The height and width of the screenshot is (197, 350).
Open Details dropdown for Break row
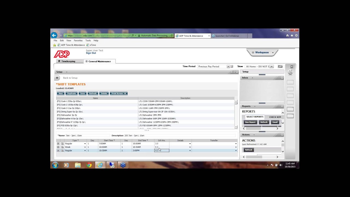pyautogui.click(x=190, y=147)
